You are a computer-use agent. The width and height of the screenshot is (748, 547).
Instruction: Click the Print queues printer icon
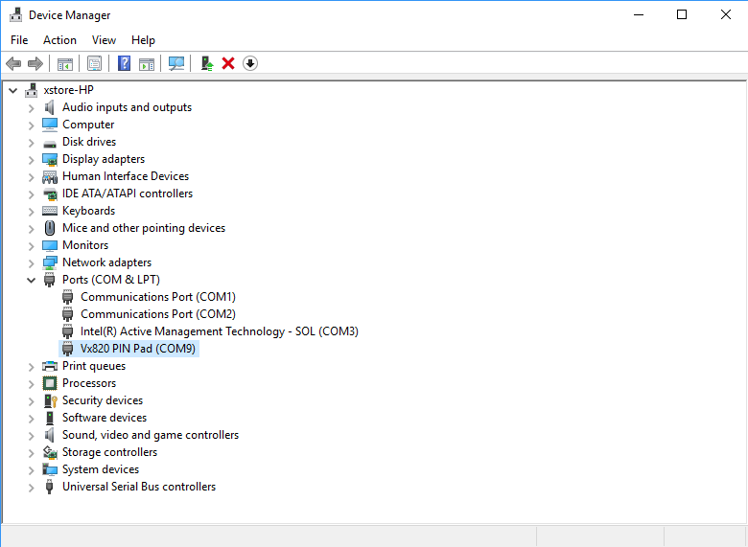50,366
